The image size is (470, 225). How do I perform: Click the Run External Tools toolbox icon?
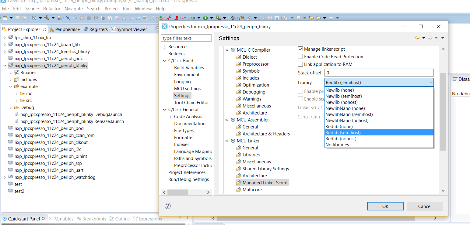218,18
